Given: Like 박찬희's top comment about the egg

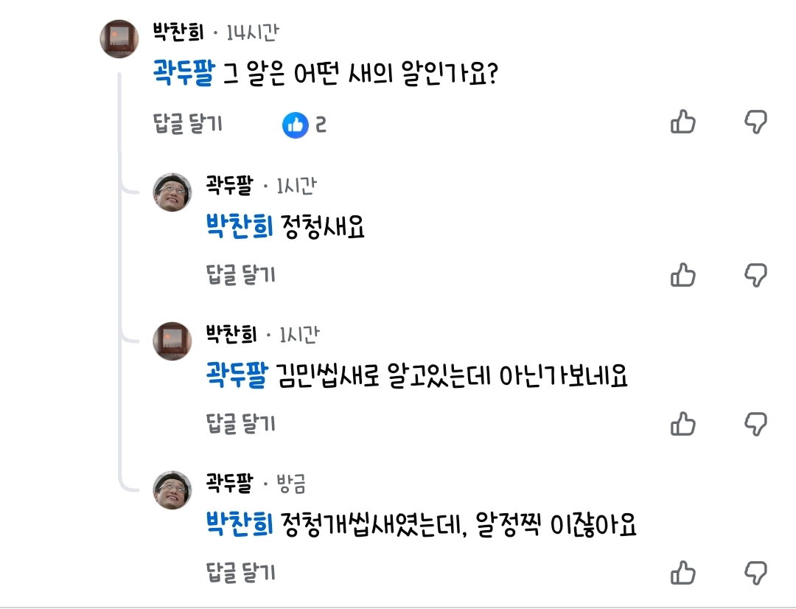Looking at the screenshot, I should 682,122.
